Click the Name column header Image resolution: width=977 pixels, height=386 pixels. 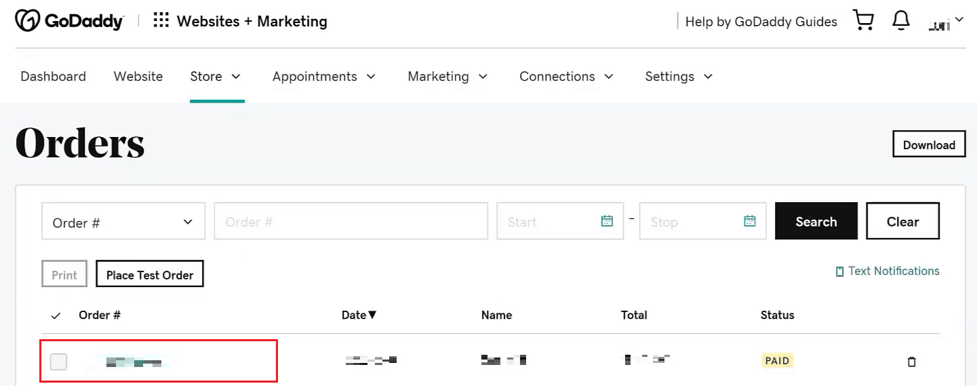pyautogui.click(x=496, y=315)
